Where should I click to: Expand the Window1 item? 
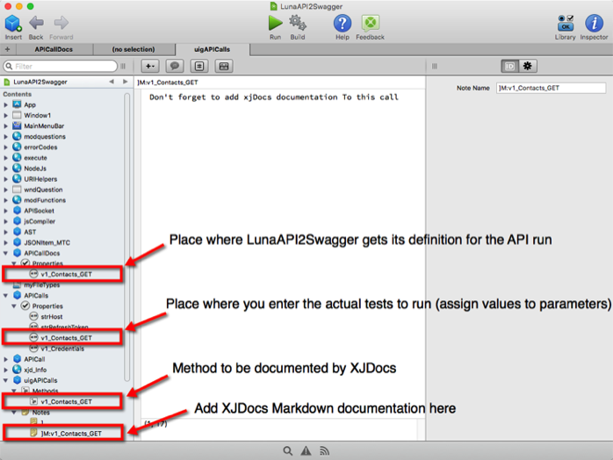(x=6, y=115)
